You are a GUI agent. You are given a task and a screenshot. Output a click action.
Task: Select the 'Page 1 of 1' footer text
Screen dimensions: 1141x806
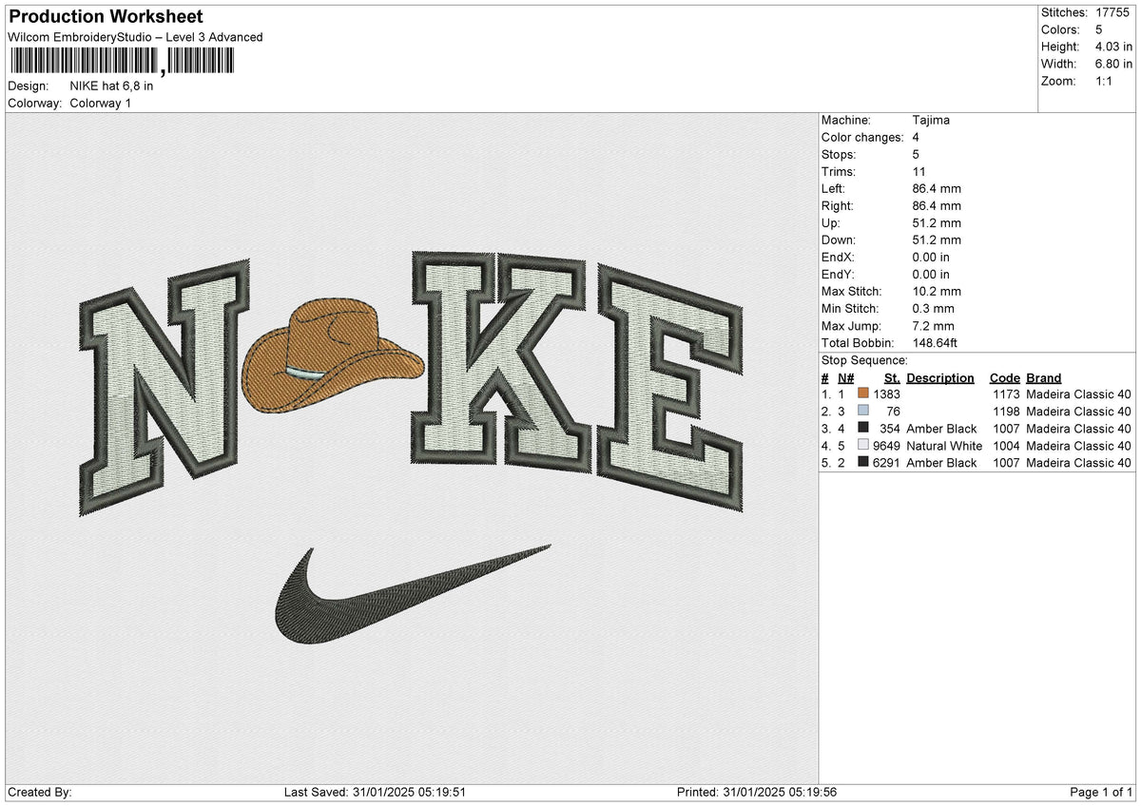1101,792
